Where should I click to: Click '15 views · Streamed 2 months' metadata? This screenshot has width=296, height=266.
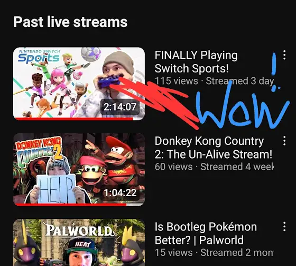[x=214, y=253]
